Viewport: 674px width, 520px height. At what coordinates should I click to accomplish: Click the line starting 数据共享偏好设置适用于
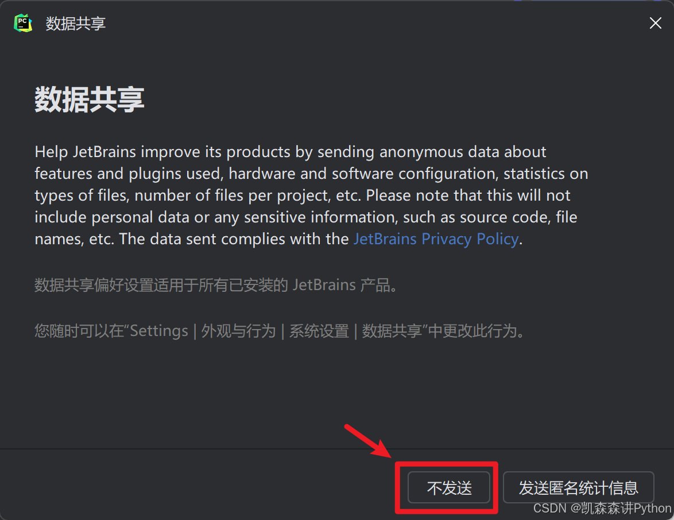pos(216,285)
